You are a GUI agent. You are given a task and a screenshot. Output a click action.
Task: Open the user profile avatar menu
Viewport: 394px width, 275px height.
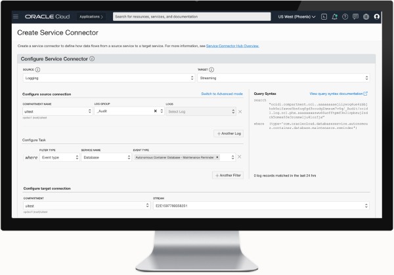click(377, 16)
